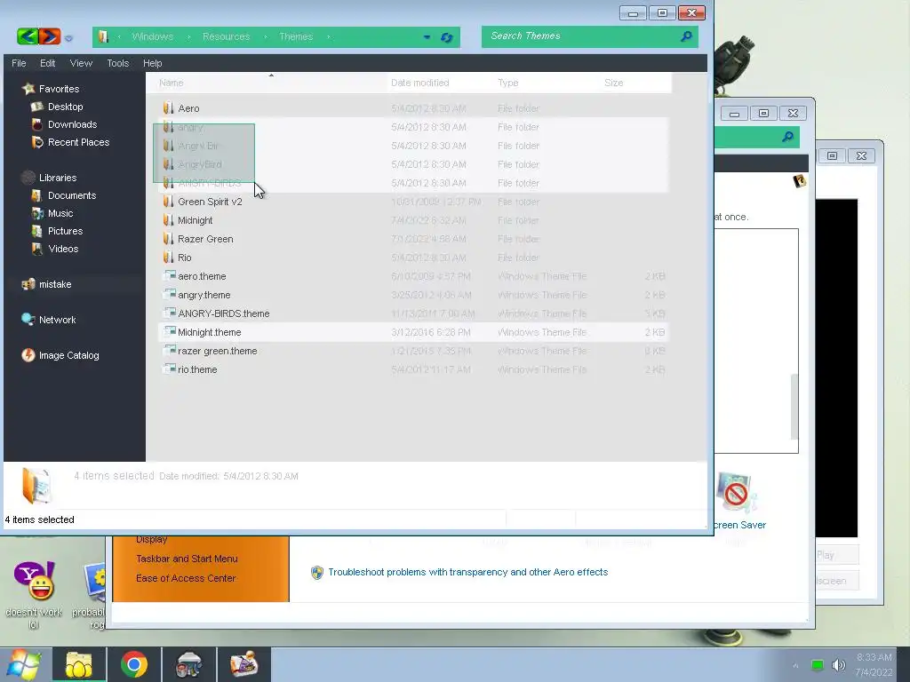Click the search magnifier icon

tap(686, 36)
